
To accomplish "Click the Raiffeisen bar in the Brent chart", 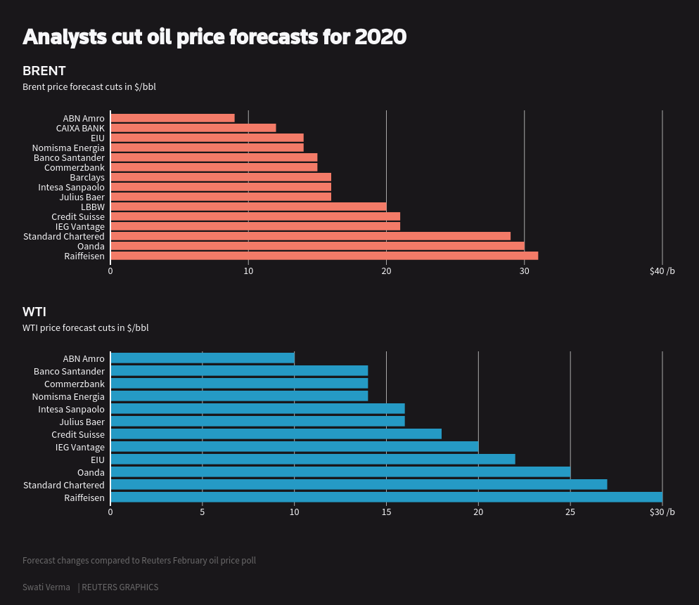I will tap(324, 256).
